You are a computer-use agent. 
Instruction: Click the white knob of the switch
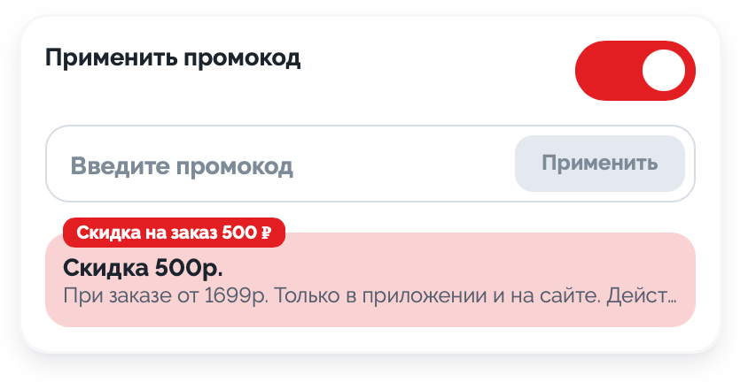pyautogui.click(x=664, y=71)
